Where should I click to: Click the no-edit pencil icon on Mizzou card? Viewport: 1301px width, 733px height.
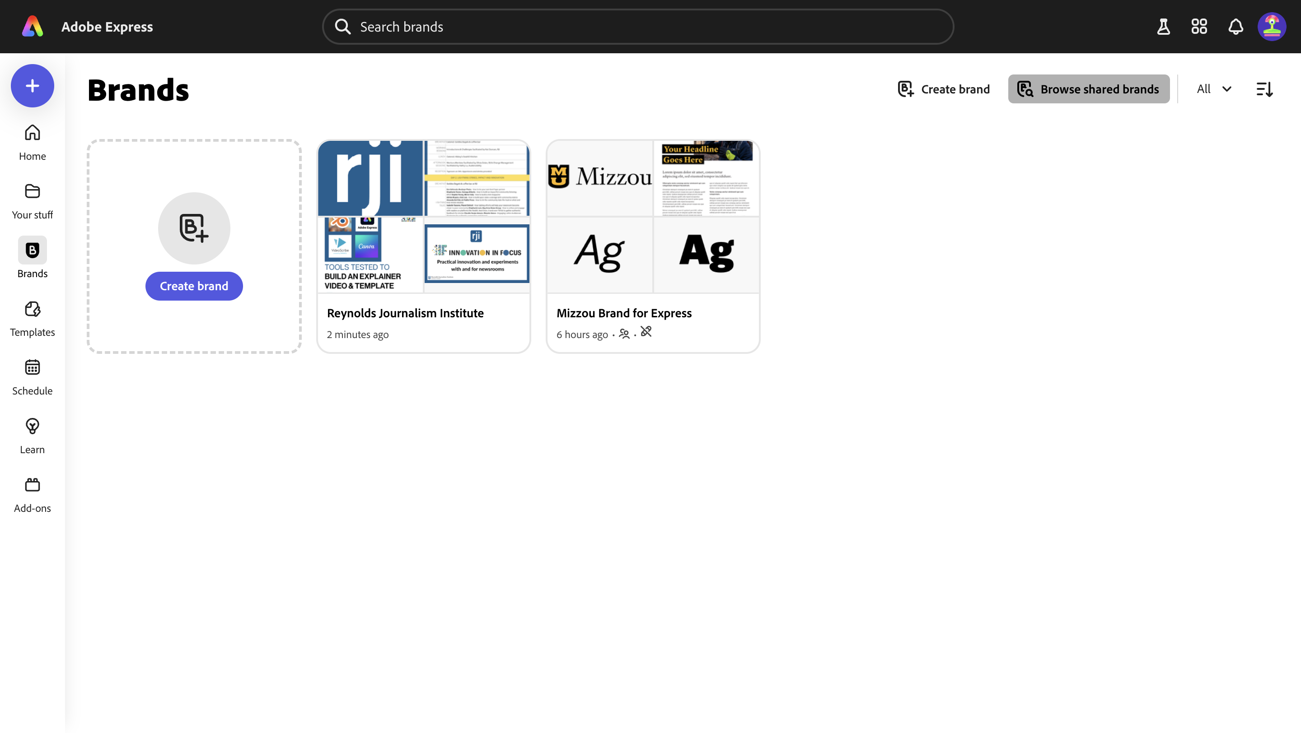pos(646,334)
